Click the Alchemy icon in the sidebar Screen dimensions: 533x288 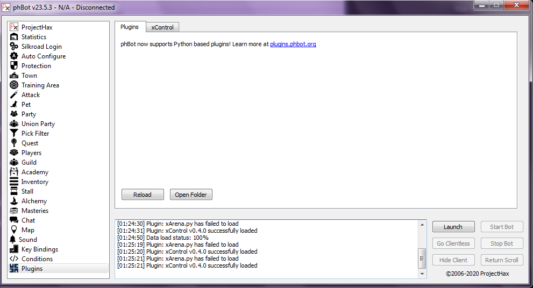pyautogui.click(x=14, y=201)
